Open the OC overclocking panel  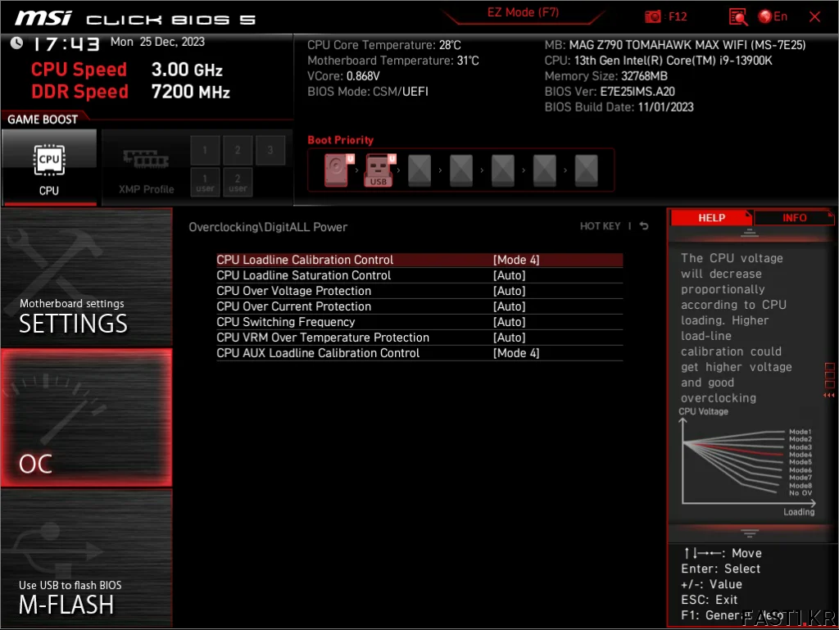click(x=87, y=418)
